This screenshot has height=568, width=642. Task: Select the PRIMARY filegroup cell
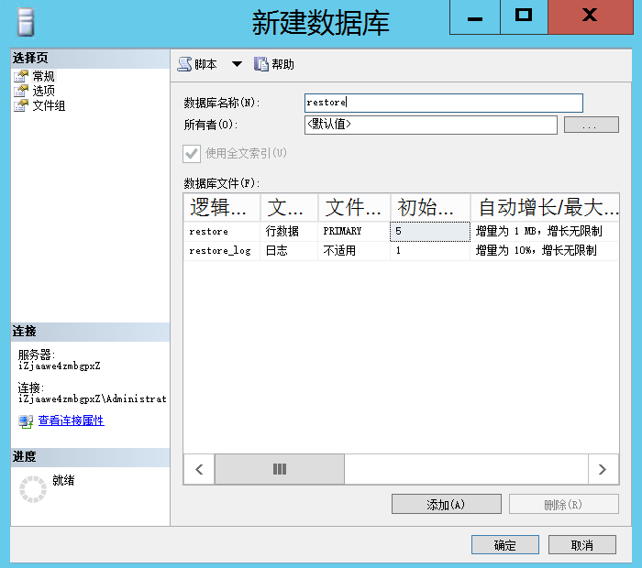point(354,232)
